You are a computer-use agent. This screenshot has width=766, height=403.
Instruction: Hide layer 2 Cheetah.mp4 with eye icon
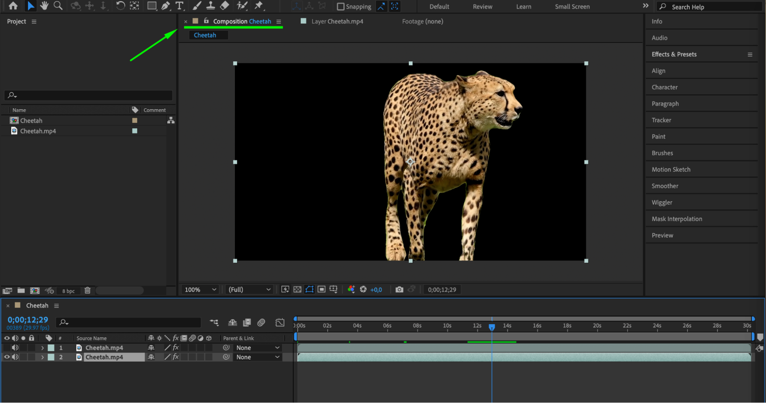(x=7, y=357)
